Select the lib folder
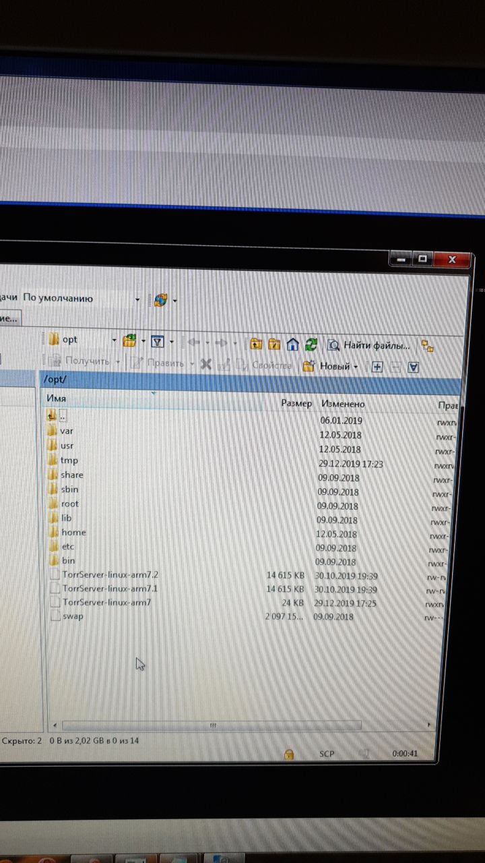Viewport: 485px width, 863px height. pyautogui.click(x=66, y=518)
